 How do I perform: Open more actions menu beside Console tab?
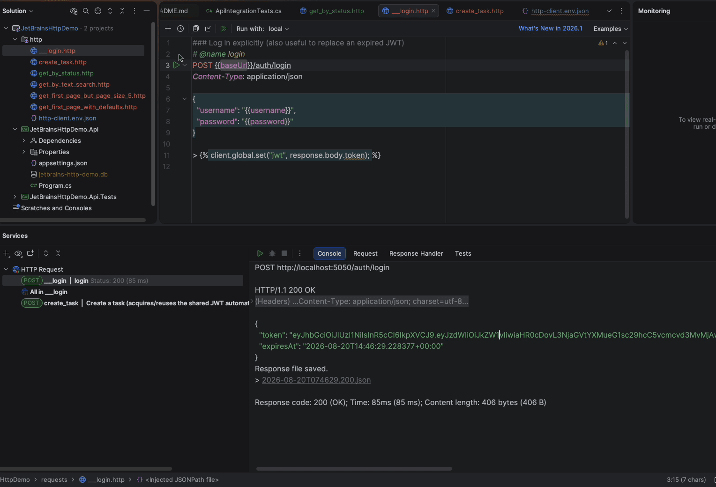click(x=300, y=253)
